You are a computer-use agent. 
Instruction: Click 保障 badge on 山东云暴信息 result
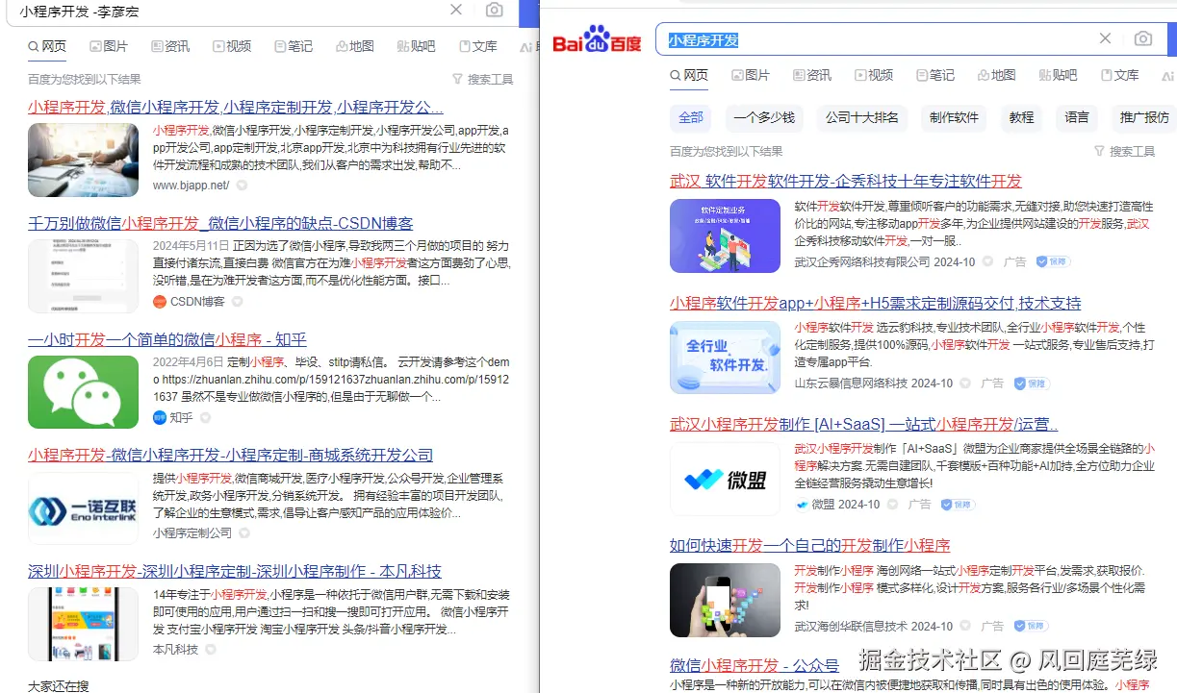click(1032, 383)
